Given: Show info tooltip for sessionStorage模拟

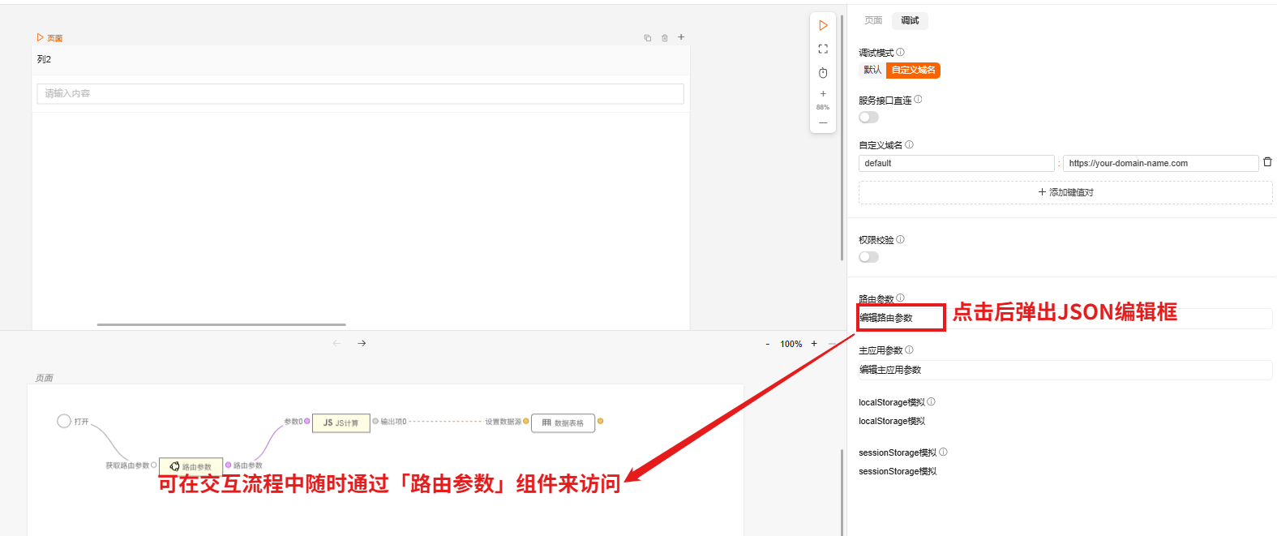Looking at the screenshot, I should [x=943, y=452].
